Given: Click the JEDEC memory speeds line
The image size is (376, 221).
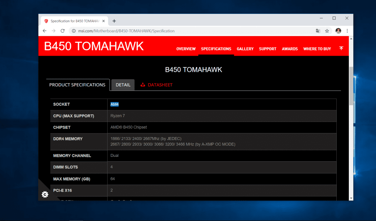Looking at the screenshot, I should [x=146, y=139].
